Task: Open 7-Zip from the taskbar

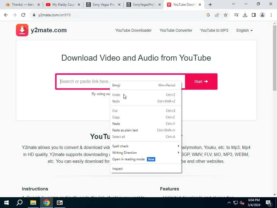Action: coord(60,203)
